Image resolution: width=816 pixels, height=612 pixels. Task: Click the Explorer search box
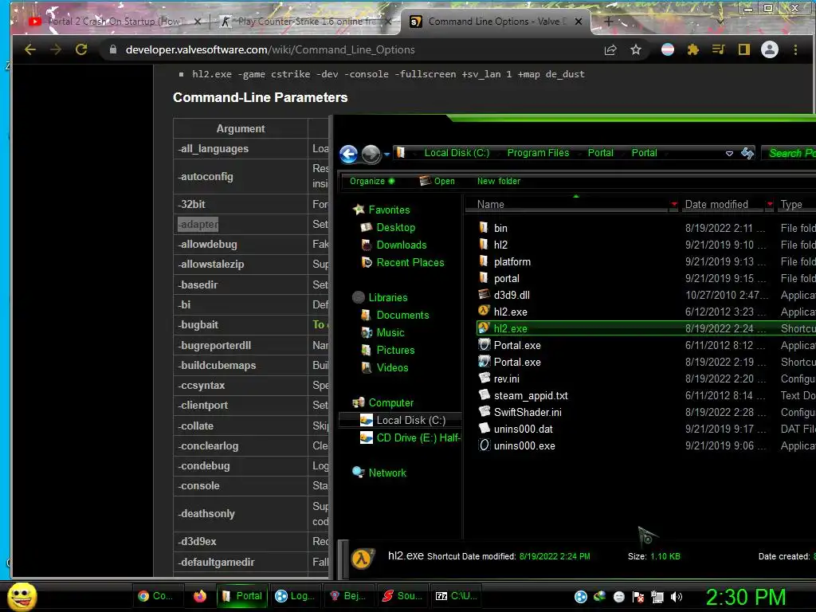tap(790, 153)
